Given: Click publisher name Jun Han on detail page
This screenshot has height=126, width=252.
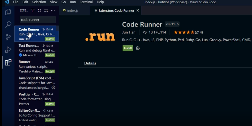Looking at the screenshot, I should tap(129, 32).
